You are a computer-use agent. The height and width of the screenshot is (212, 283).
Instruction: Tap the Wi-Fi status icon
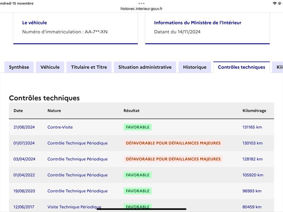[x=275, y=3]
